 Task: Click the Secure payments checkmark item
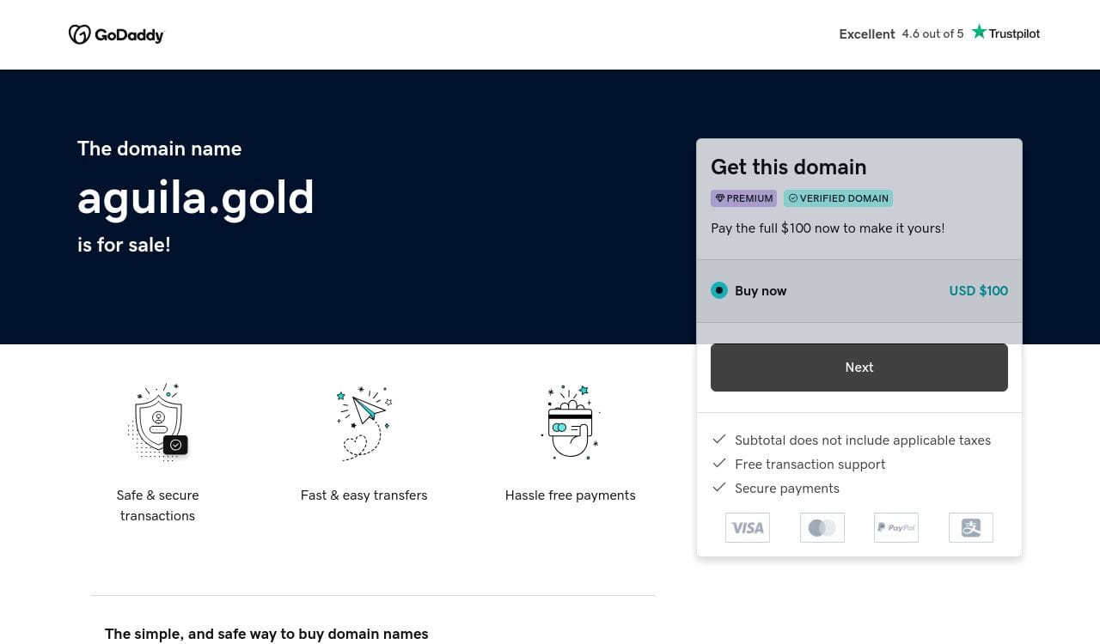[786, 488]
